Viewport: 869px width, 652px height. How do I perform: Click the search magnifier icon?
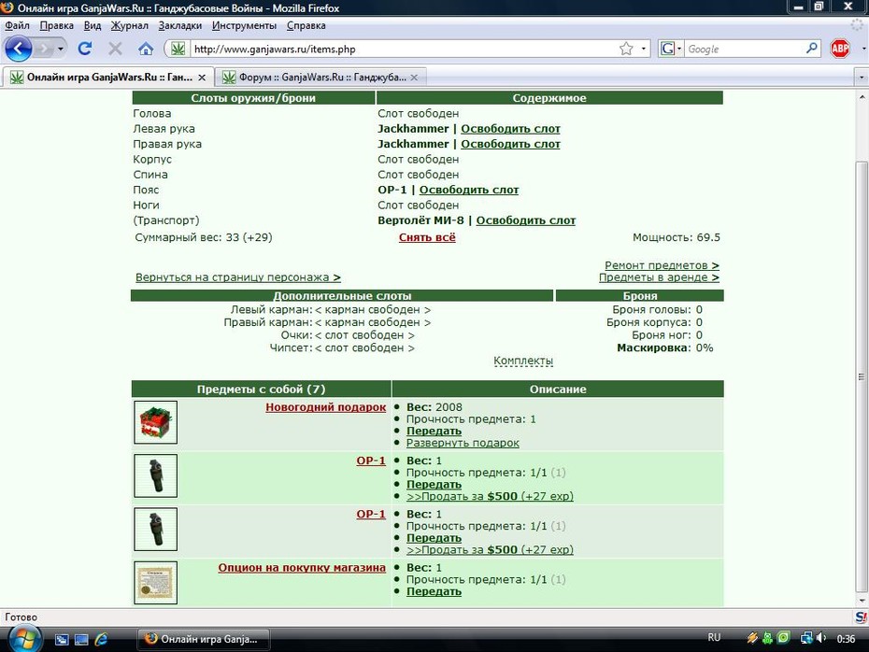[x=811, y=49]
